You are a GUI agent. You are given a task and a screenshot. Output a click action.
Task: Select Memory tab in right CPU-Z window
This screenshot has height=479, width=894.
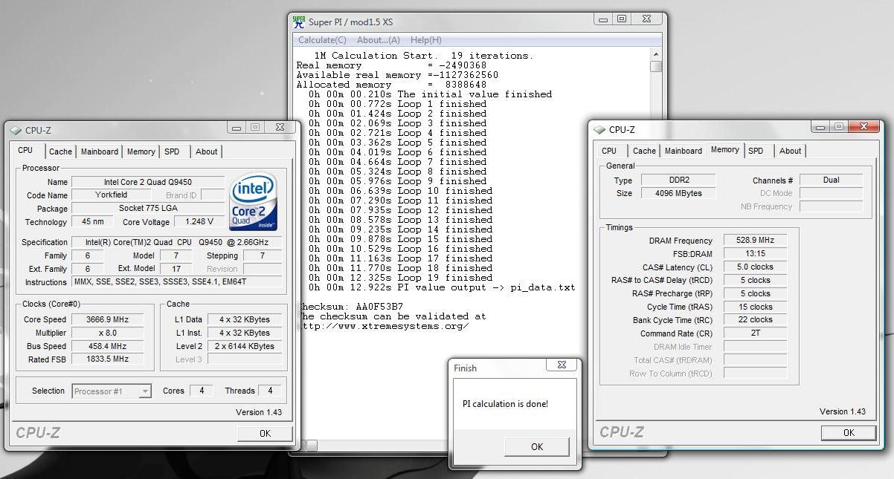coord(724,149)
